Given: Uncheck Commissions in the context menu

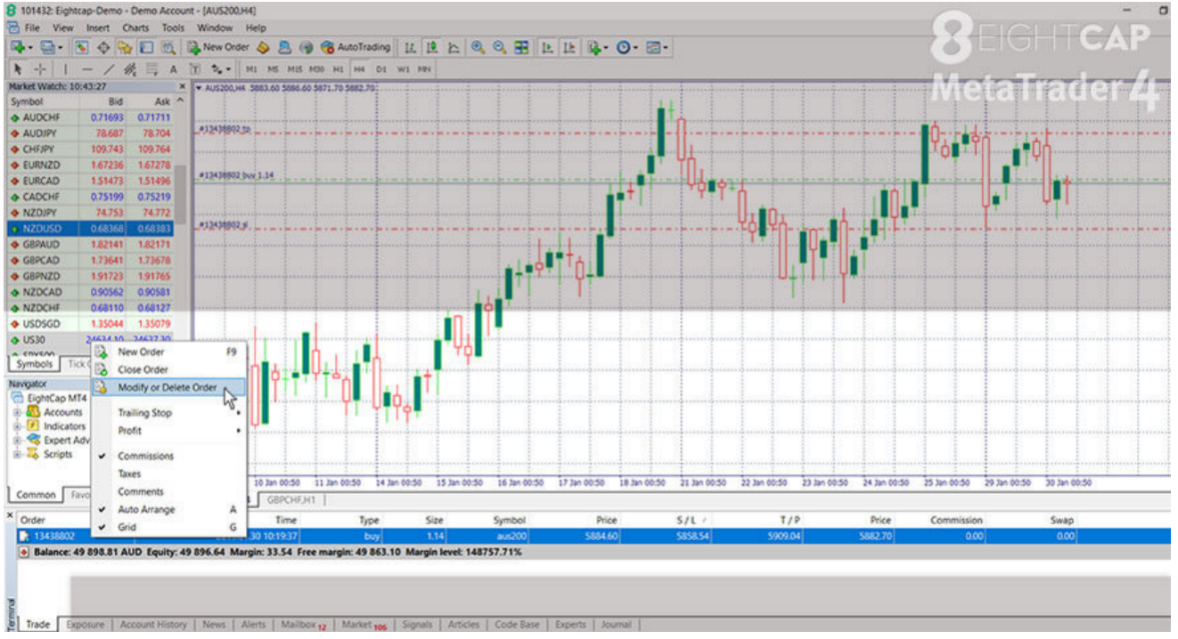Looking at the screenshot, I should (145, 456).
